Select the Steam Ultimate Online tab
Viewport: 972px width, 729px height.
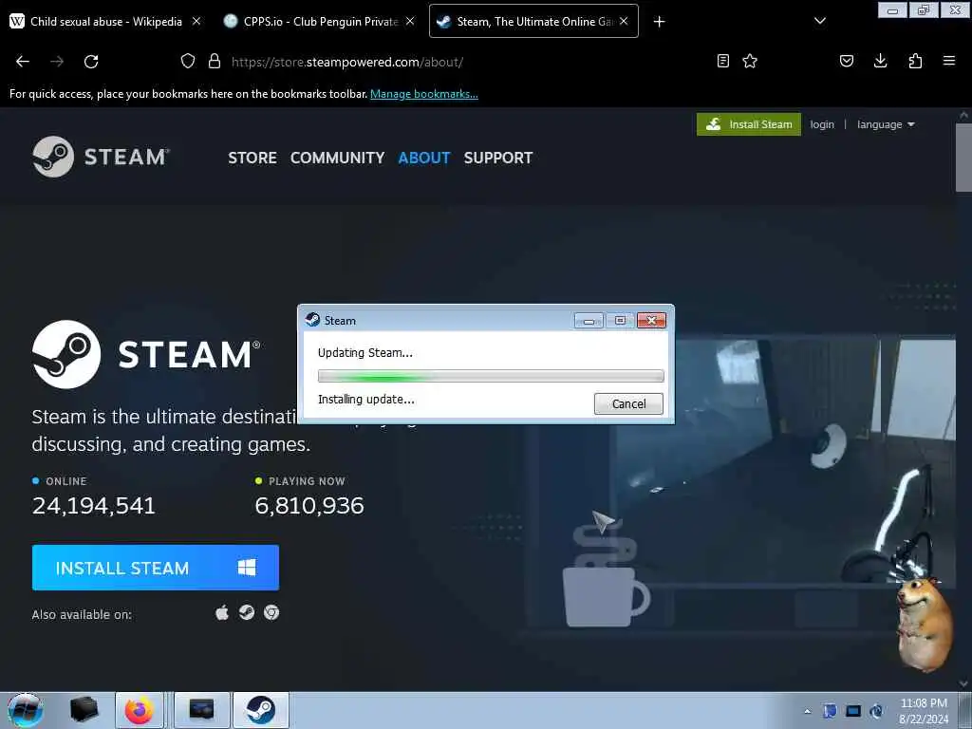pos(533,22)
